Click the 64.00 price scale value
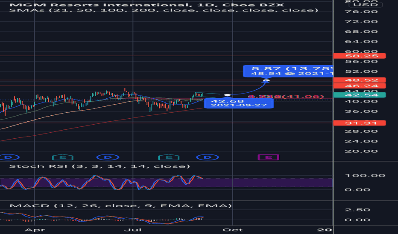The height and width of the screenshot is (234, 398). pos(361,42)
